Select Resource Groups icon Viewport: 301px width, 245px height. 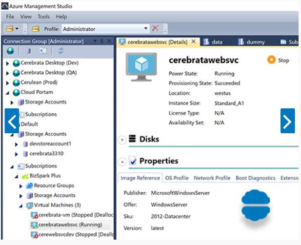point(29,185)
